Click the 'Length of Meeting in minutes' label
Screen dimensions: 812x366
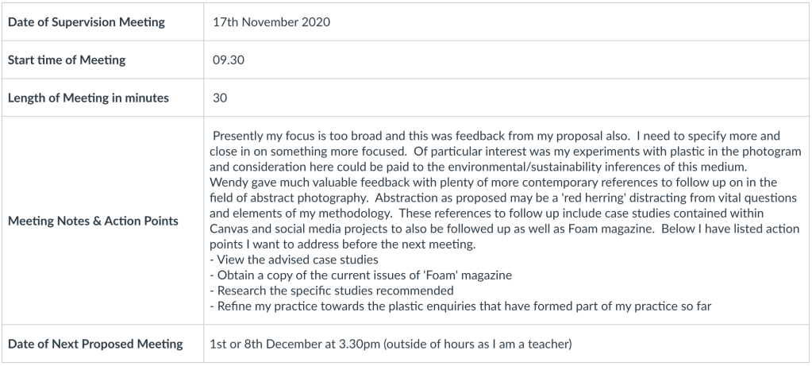coord(87,98)
